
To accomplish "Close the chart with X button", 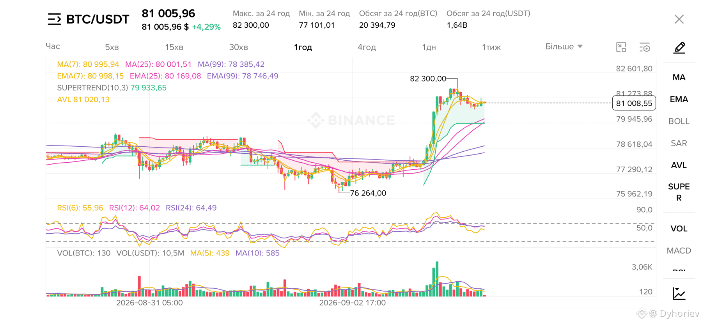I will pos(679,19).
